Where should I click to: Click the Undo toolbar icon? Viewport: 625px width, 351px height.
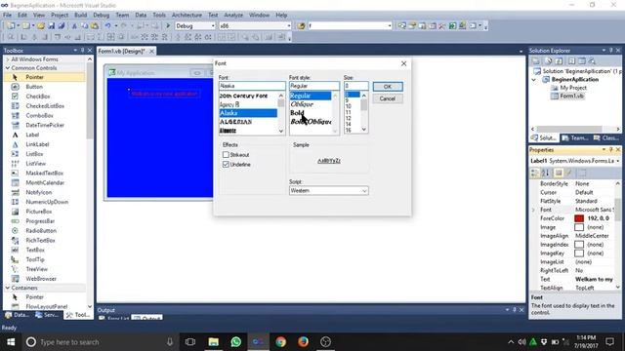click(x=107, y=26)
